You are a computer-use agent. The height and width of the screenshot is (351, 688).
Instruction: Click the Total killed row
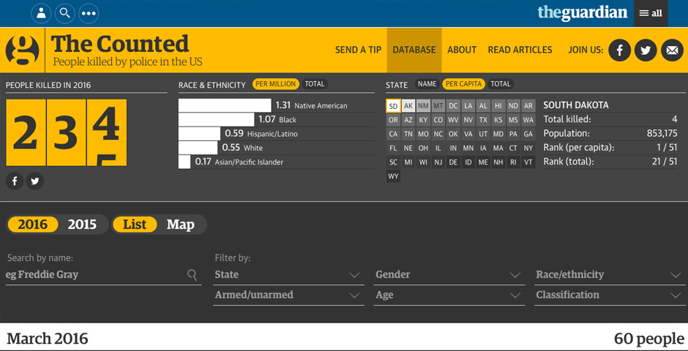point(610,119)
